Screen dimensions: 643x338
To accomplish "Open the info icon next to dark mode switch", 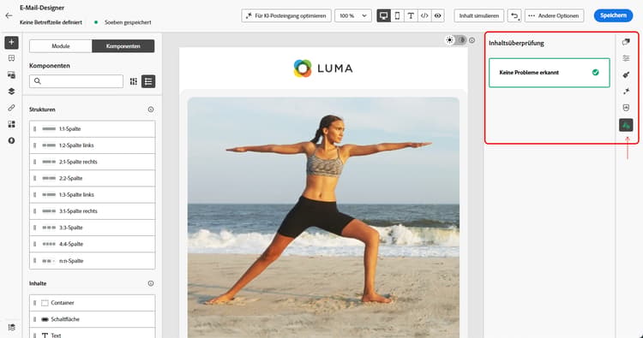I will tap(472, 40).
